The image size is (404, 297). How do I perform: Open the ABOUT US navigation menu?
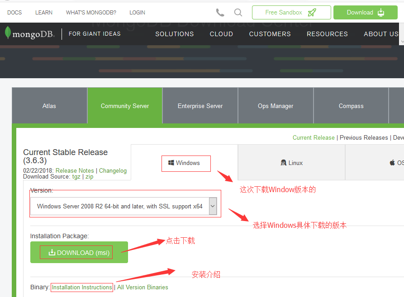tap(381, 34)
